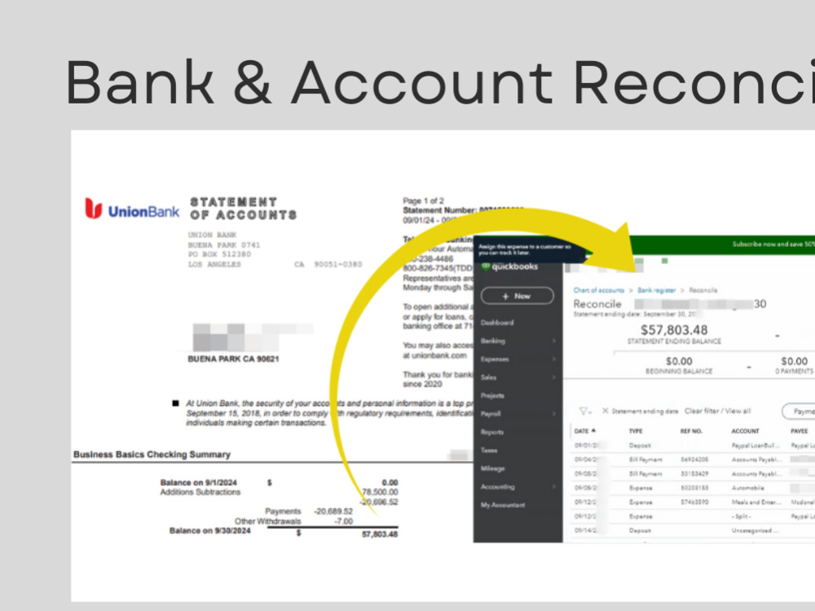Image resolution: width=815 pixels, height=611 pixels.
Task: Click Balance on 9/30/2024 on bank statement
Action: [210, 530]
